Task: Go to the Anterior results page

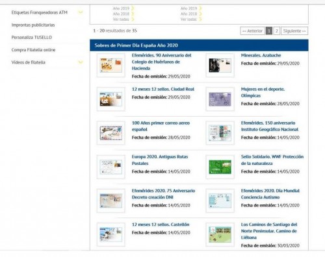Action: 252,31
